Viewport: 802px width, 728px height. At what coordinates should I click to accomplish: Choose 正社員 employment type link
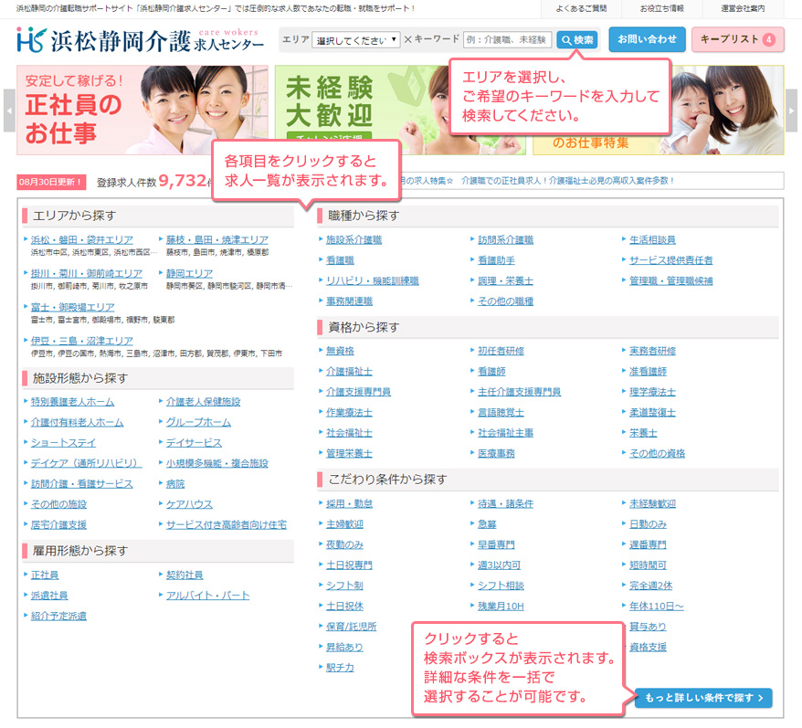click(45, 575)
